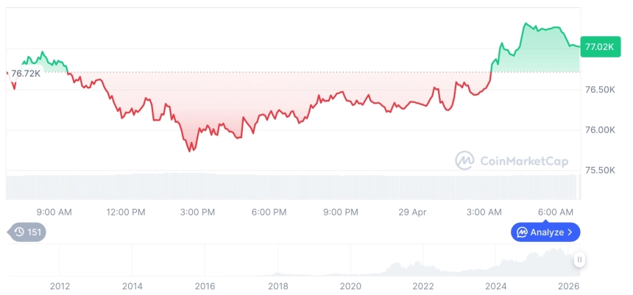The image size is (633, 295).
Task: Click the 29 Apr date axis label
Action: click(x=412, y=213)
